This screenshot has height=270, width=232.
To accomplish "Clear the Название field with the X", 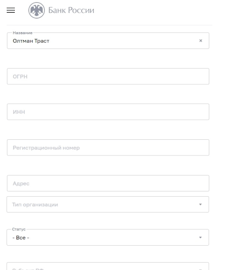I will 200,41.
